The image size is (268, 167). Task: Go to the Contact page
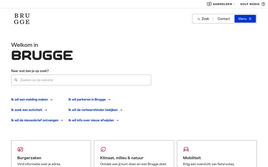tap(224, 19)
